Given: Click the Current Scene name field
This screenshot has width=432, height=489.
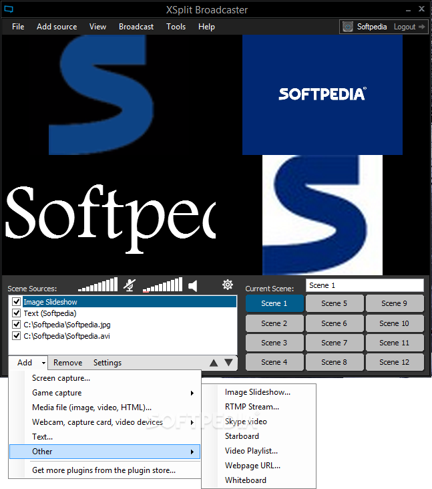Looking at the screenshot, I should pyautogui.click(x=365, y=285).
